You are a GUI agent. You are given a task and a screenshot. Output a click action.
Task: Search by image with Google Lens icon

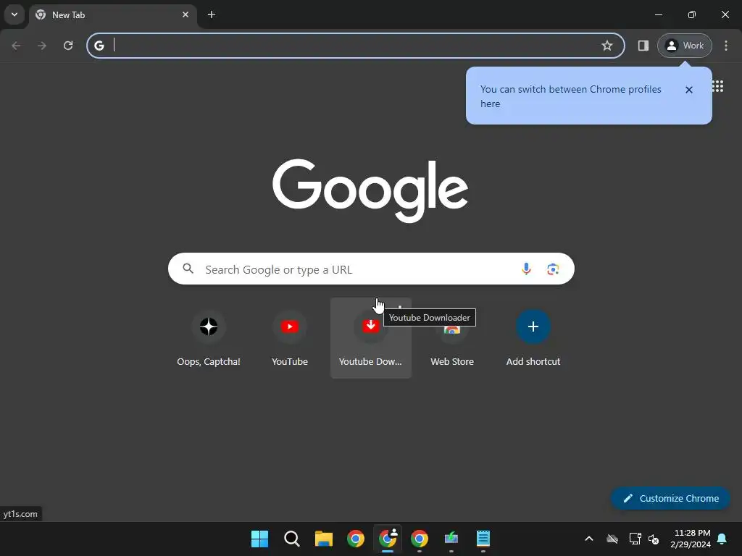click(553, 269)
